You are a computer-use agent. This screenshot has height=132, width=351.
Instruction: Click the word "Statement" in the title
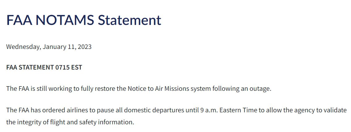(129, 20)
